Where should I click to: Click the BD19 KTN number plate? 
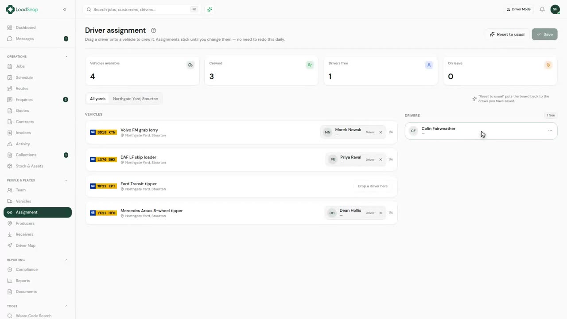(103, 132)
